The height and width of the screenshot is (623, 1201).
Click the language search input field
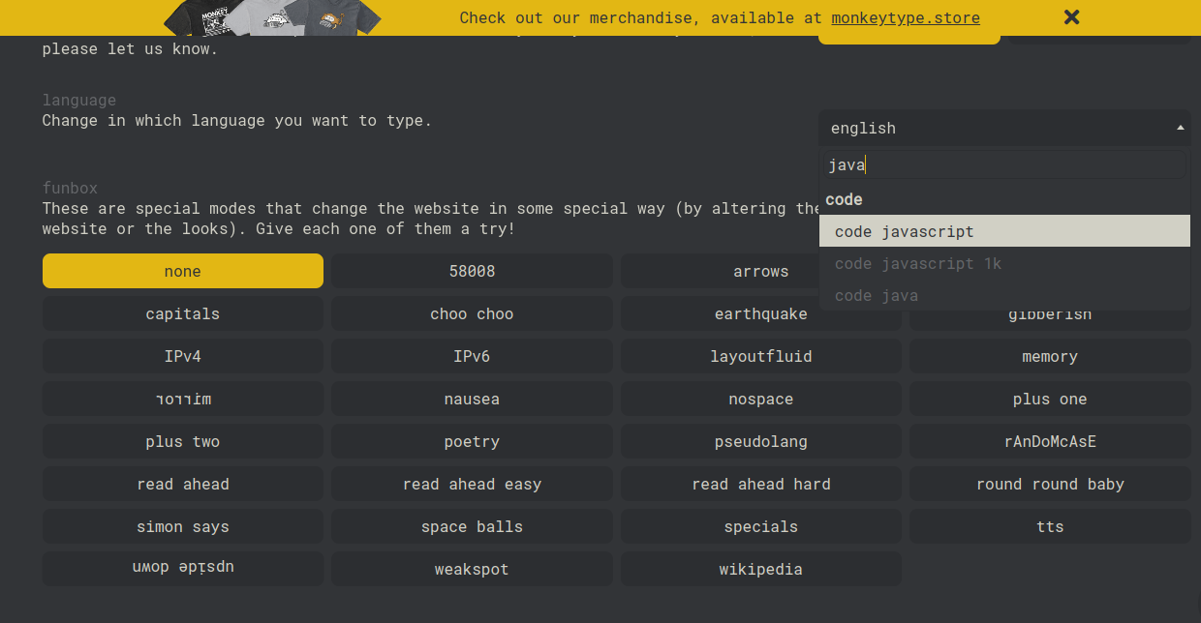(x=1003, y=165)
